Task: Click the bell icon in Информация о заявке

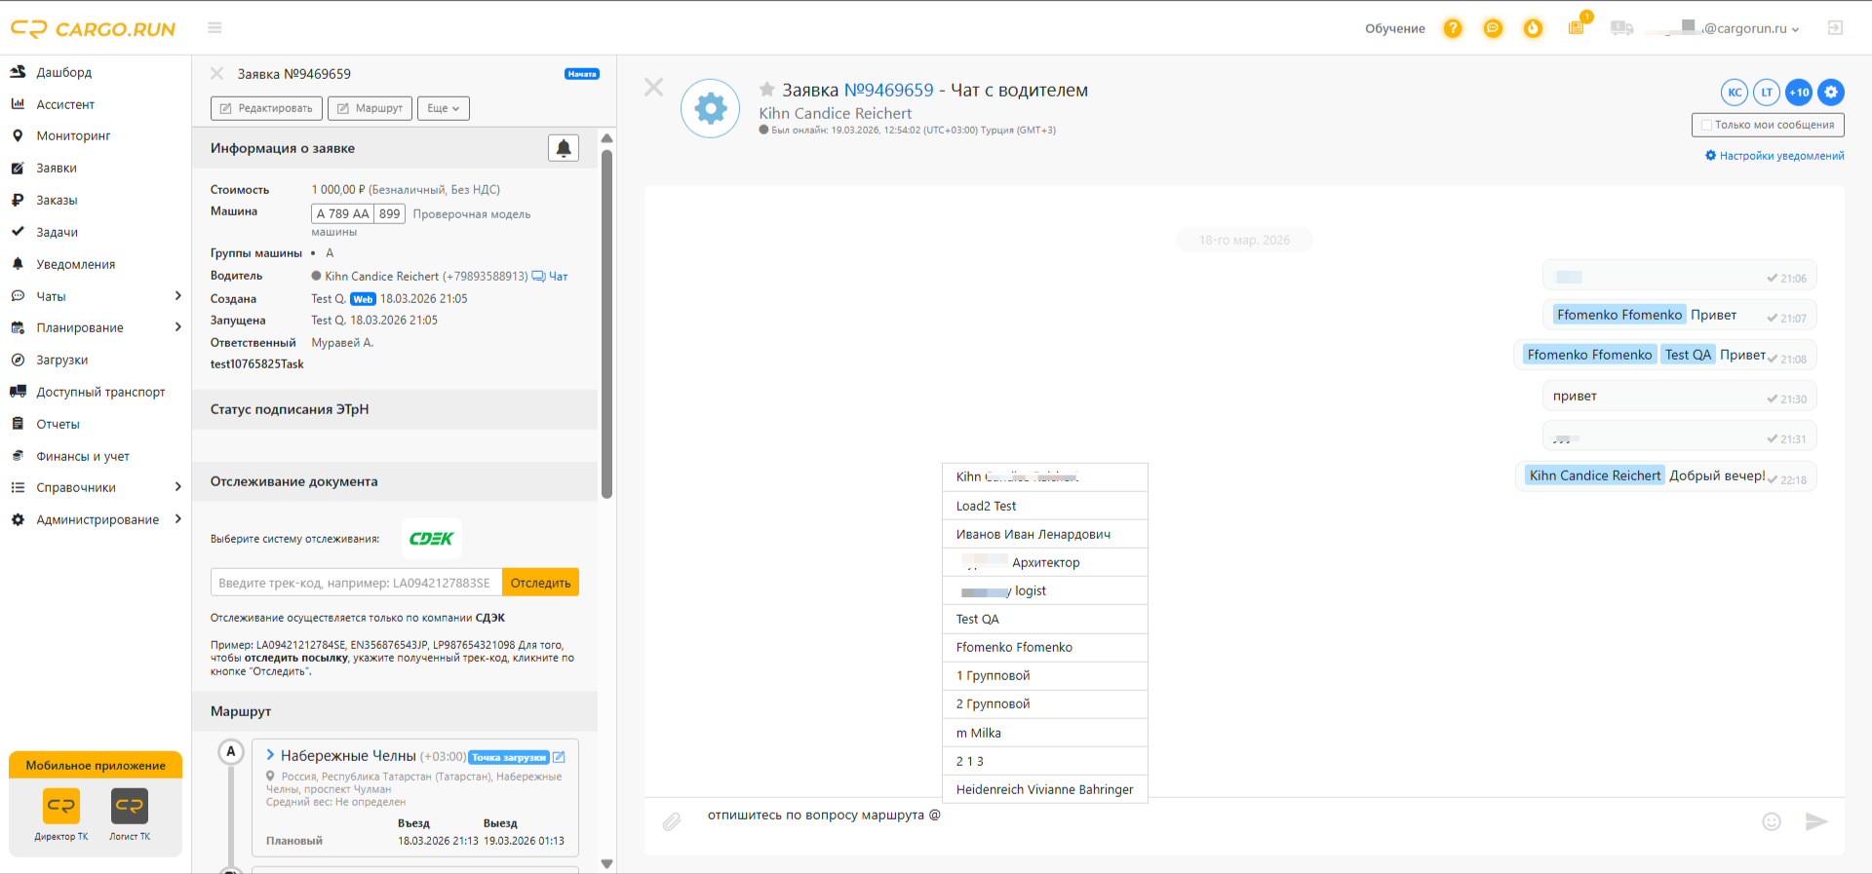Action: pos(564,148)
